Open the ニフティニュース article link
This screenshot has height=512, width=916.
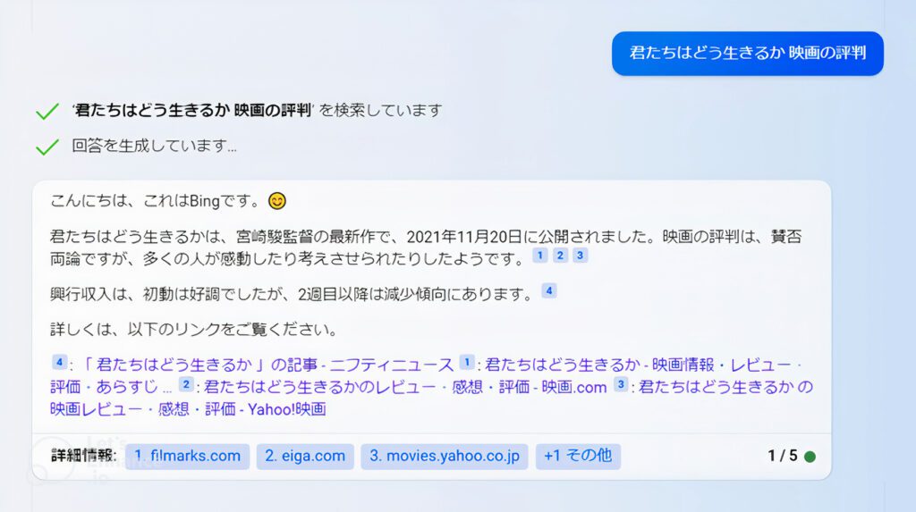click(267, 365)
